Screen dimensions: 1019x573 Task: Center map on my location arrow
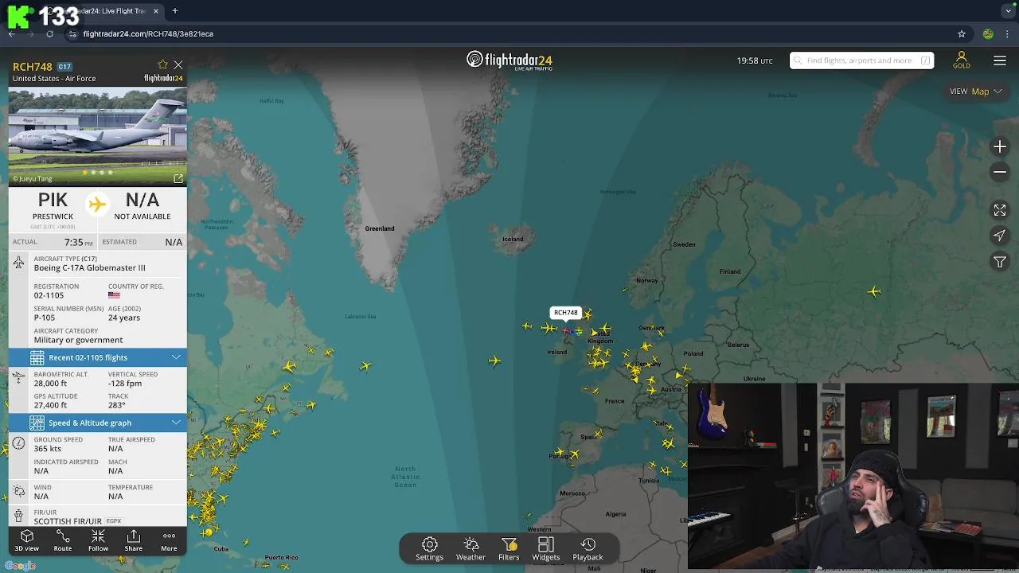pyautogui.click(x=1000, y=236)
